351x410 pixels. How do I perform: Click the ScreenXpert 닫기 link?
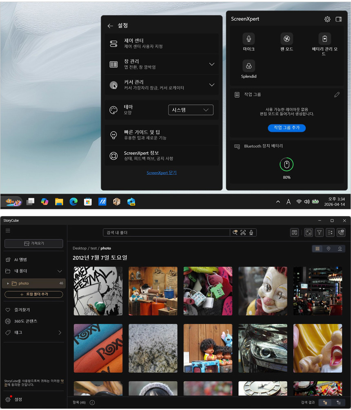point(162,173)
